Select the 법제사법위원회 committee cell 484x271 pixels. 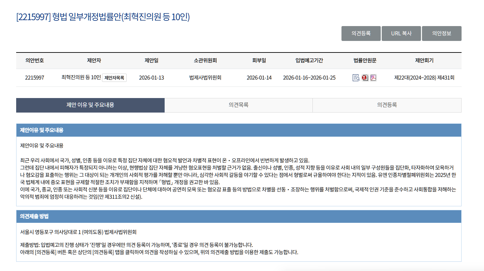(x=205, y=78)
